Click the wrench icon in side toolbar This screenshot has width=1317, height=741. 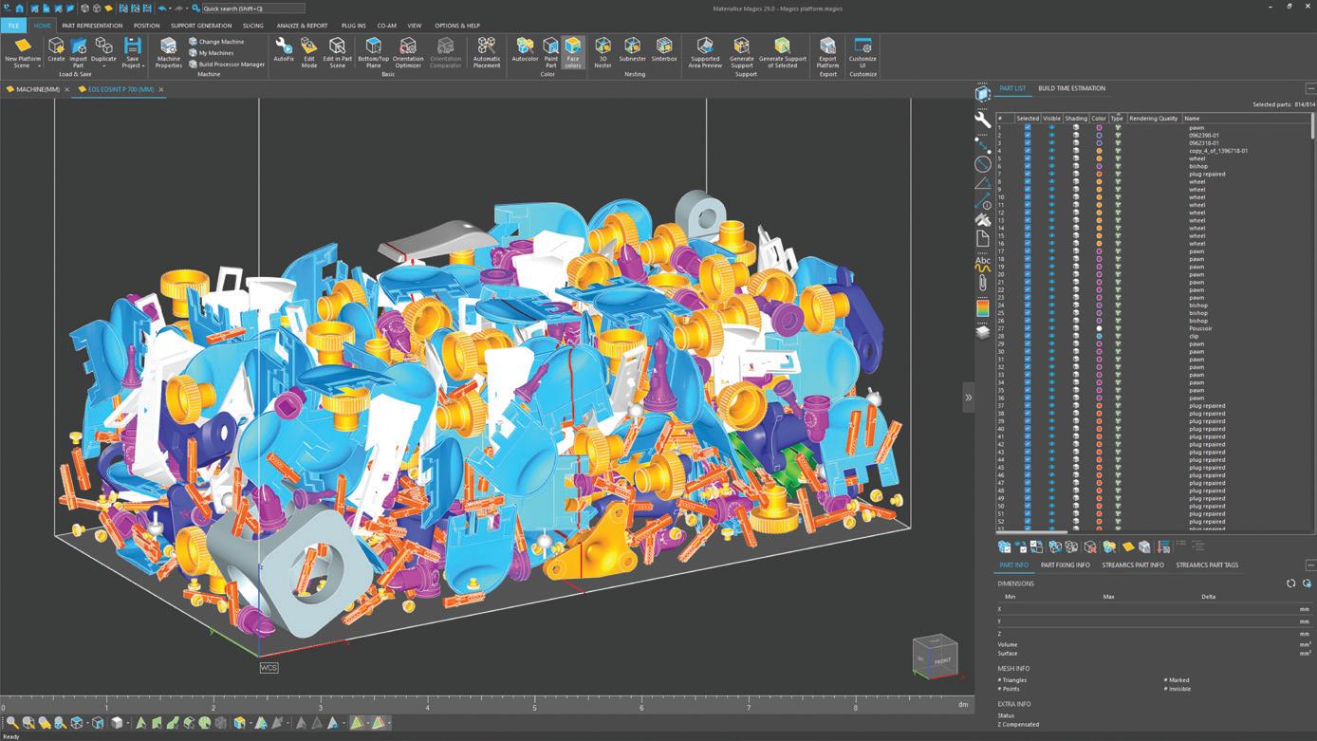pos(983,120)
